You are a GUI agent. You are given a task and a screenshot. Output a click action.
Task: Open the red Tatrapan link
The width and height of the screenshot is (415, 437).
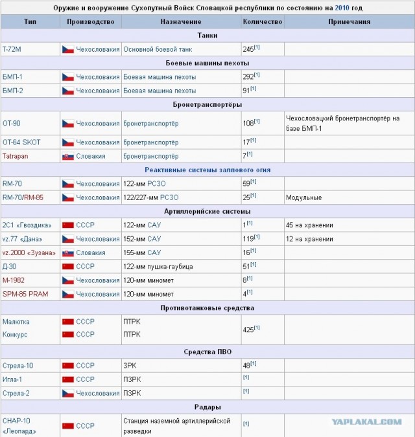tap(16, 156)
